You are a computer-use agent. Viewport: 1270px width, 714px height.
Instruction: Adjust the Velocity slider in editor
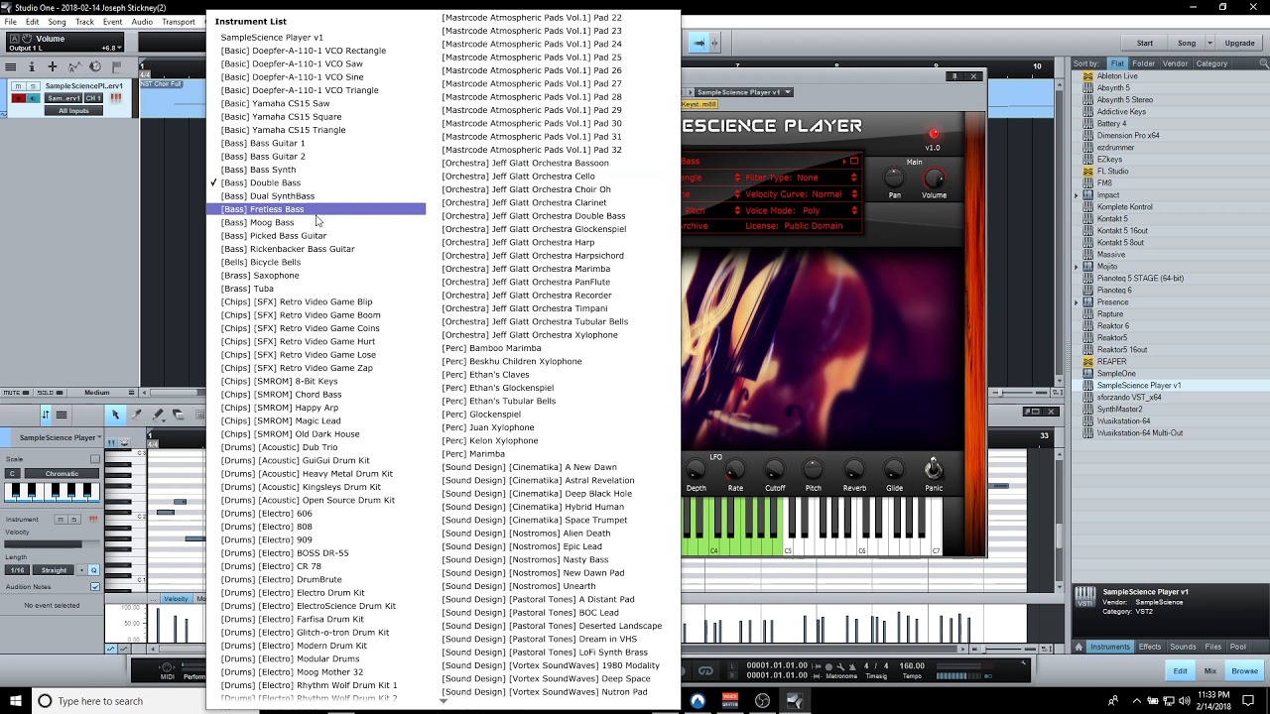click(53, 543)
